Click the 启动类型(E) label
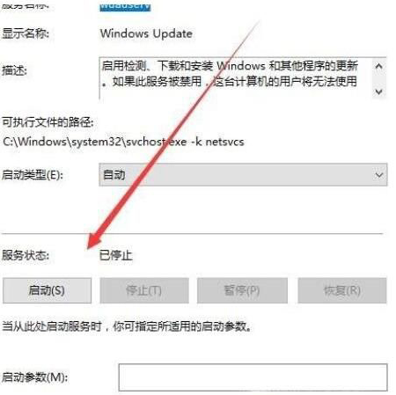 33,175
